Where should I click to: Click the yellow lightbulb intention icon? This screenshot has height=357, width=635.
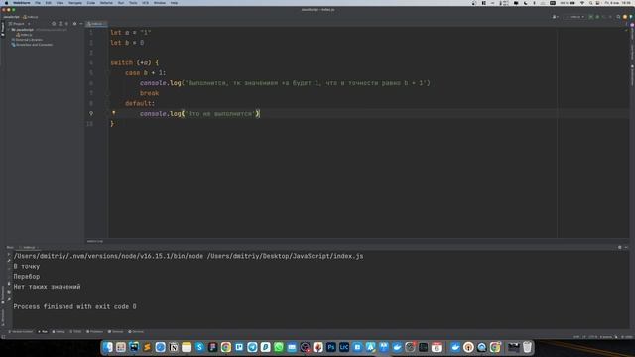(x=114, y=113)
